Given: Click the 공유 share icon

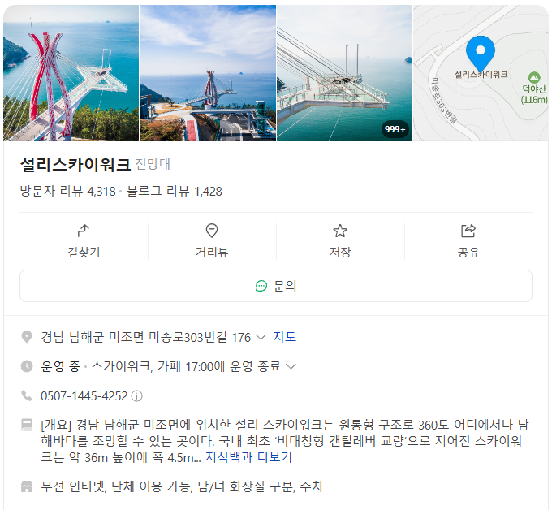Looking at the screenshot, I should click(x=468, y=231).
